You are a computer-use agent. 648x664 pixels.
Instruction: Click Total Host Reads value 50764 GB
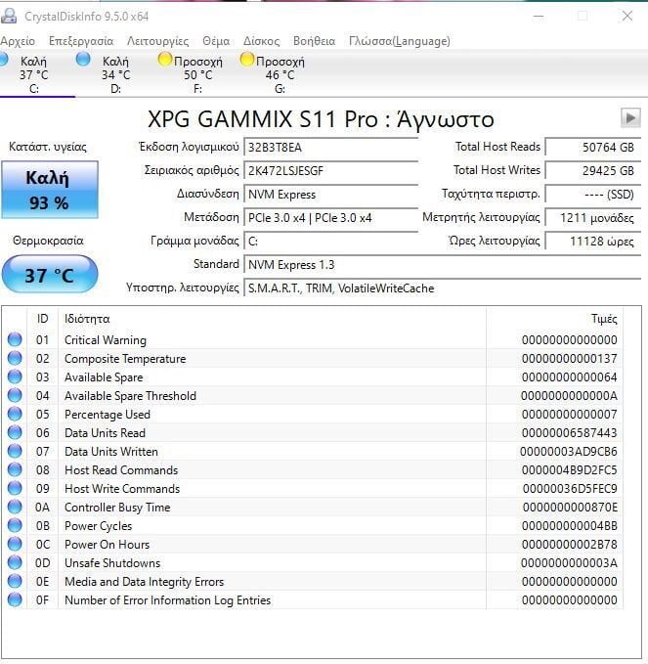[x=592, y=148]
